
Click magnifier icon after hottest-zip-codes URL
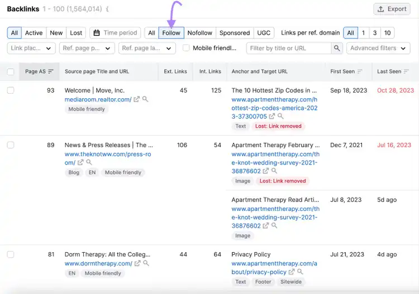pyautogui.click(x=280, y=117)
